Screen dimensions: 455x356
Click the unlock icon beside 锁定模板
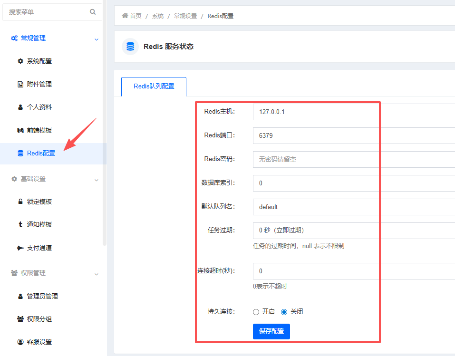click(x=20, y=202)
